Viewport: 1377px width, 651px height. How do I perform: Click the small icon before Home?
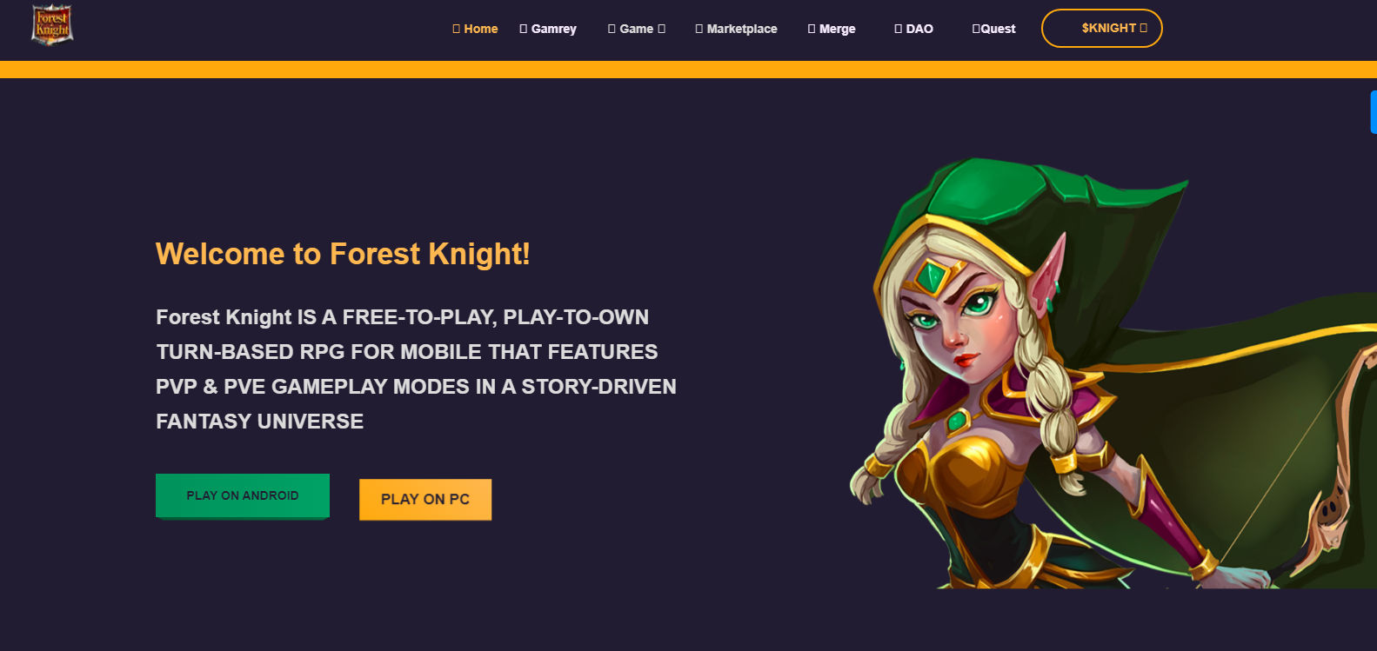point(456,29)
